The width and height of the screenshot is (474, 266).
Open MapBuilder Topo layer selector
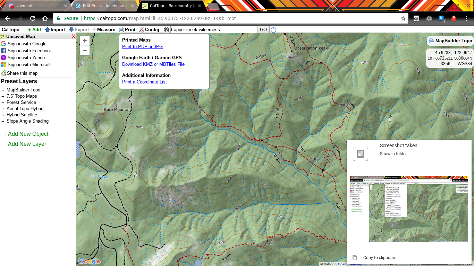coord(450,41)
